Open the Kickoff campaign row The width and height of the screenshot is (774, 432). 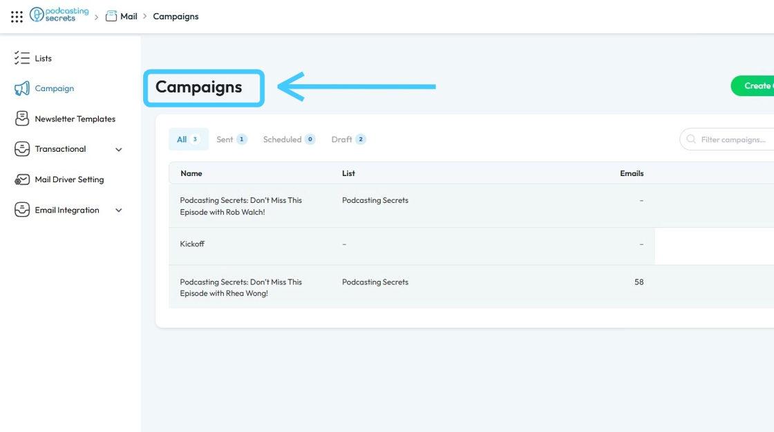point(192,244)
